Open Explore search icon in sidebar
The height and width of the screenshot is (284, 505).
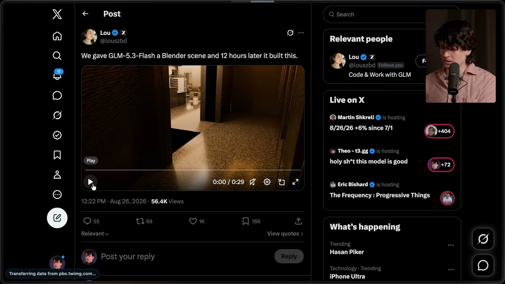pyautogui.click(x=57, y=56)
